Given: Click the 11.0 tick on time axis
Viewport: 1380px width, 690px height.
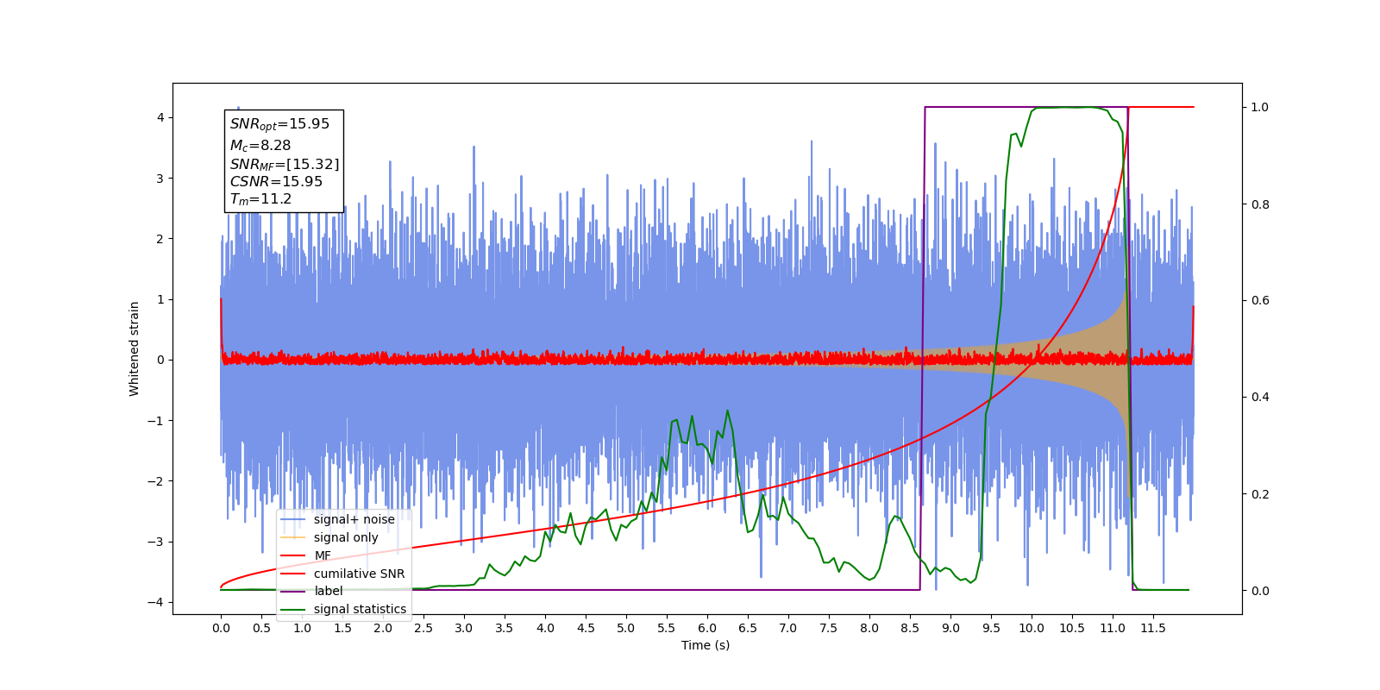Looking at the screenshot, I should click(x=1113, y=628).
